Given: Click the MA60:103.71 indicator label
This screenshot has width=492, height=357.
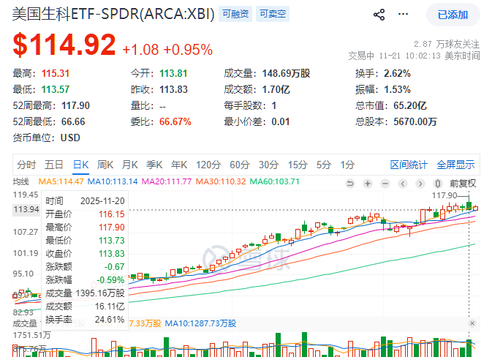Looking at the screenshot, I should coord(275,181).
